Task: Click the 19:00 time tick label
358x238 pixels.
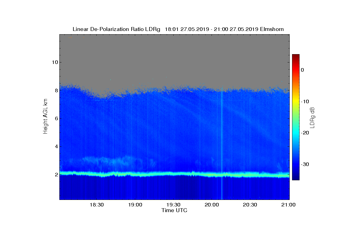Action: coord(135,205)
